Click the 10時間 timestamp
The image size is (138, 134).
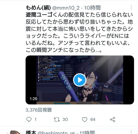coord(92,8)
